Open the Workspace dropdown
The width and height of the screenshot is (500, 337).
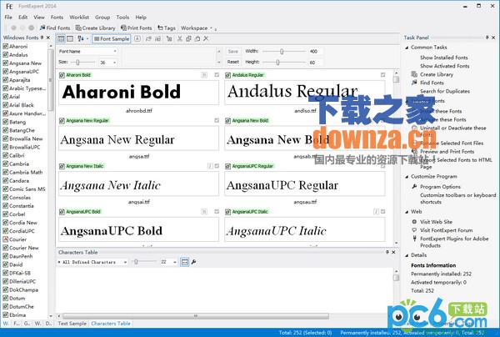(x=197, y=28)
